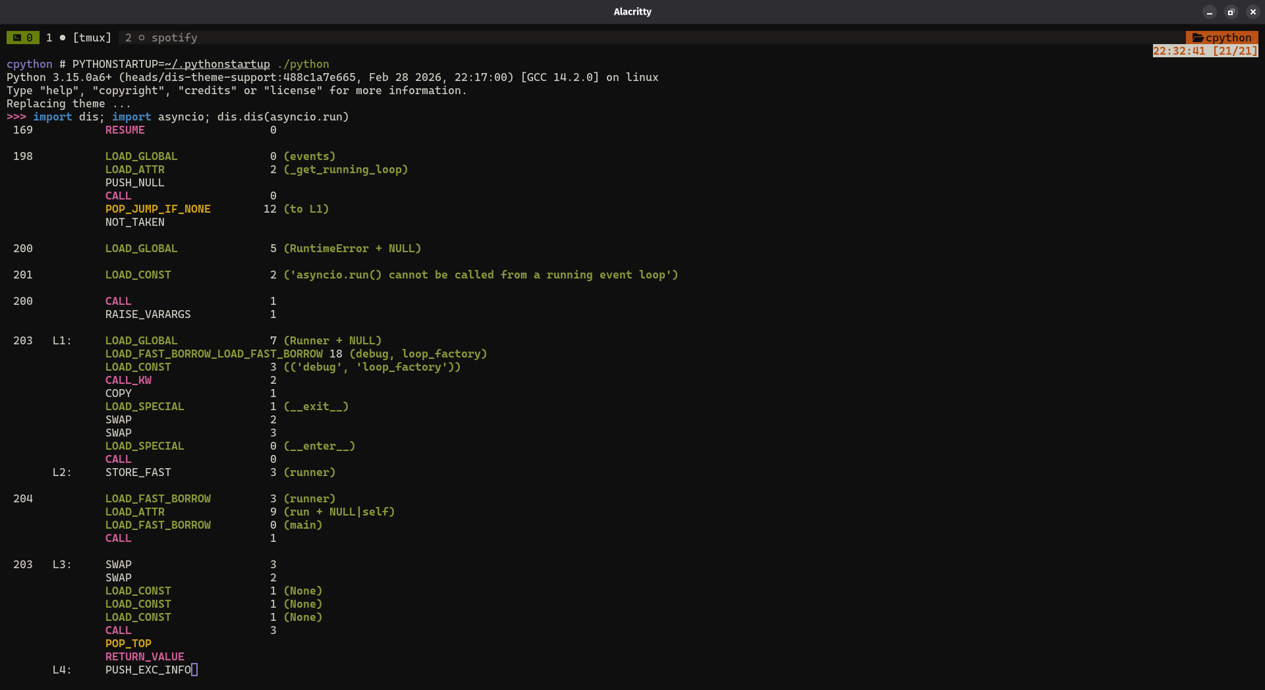Viewport: 1265px width, 690px height.
Task: Click the L4: label
Action: coord(63,670)
